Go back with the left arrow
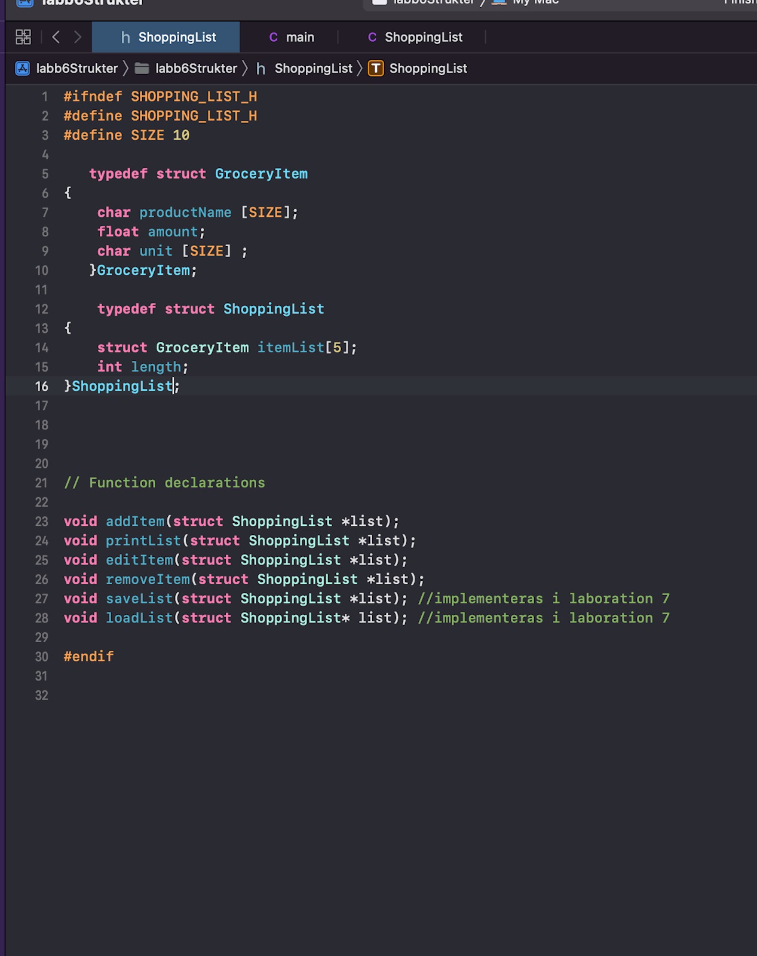The height and width of the screenshot is (956, 757). coord(56,37)
